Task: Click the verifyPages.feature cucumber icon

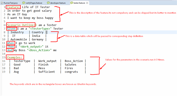Action: pyautogui.click(x=24, y=3)
